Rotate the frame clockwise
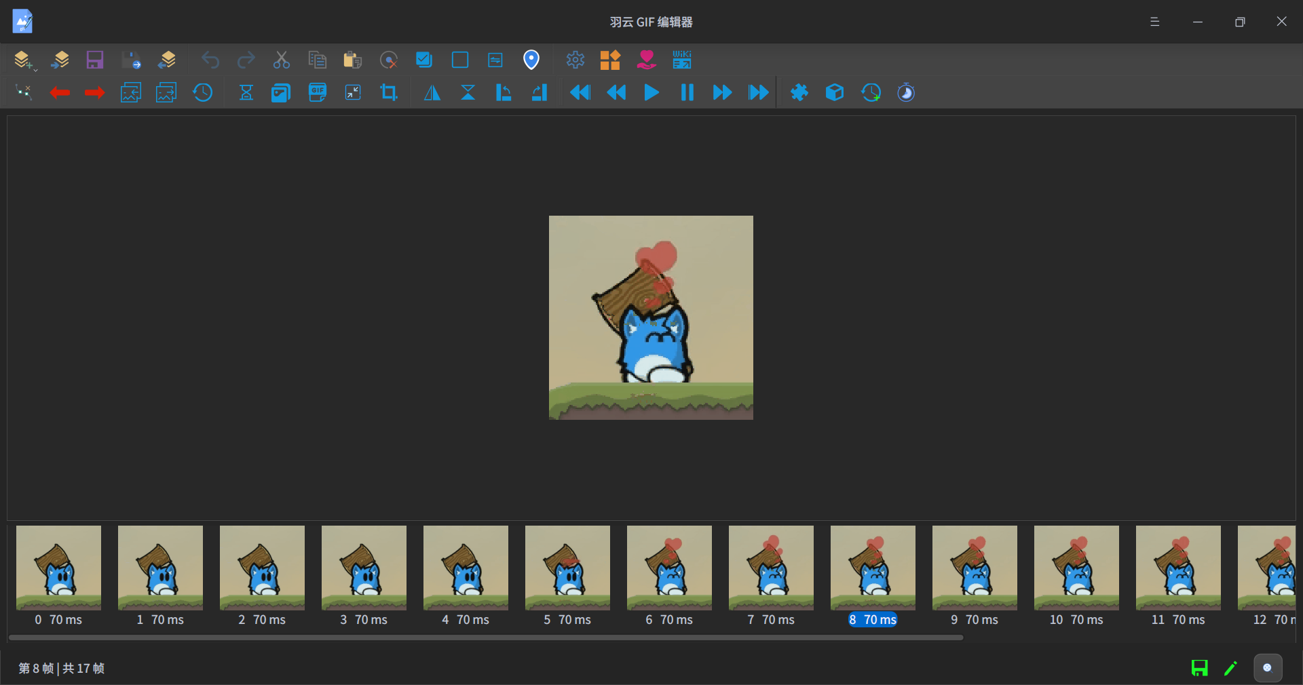The image size is (1303, 685). [x=540, y=93]
